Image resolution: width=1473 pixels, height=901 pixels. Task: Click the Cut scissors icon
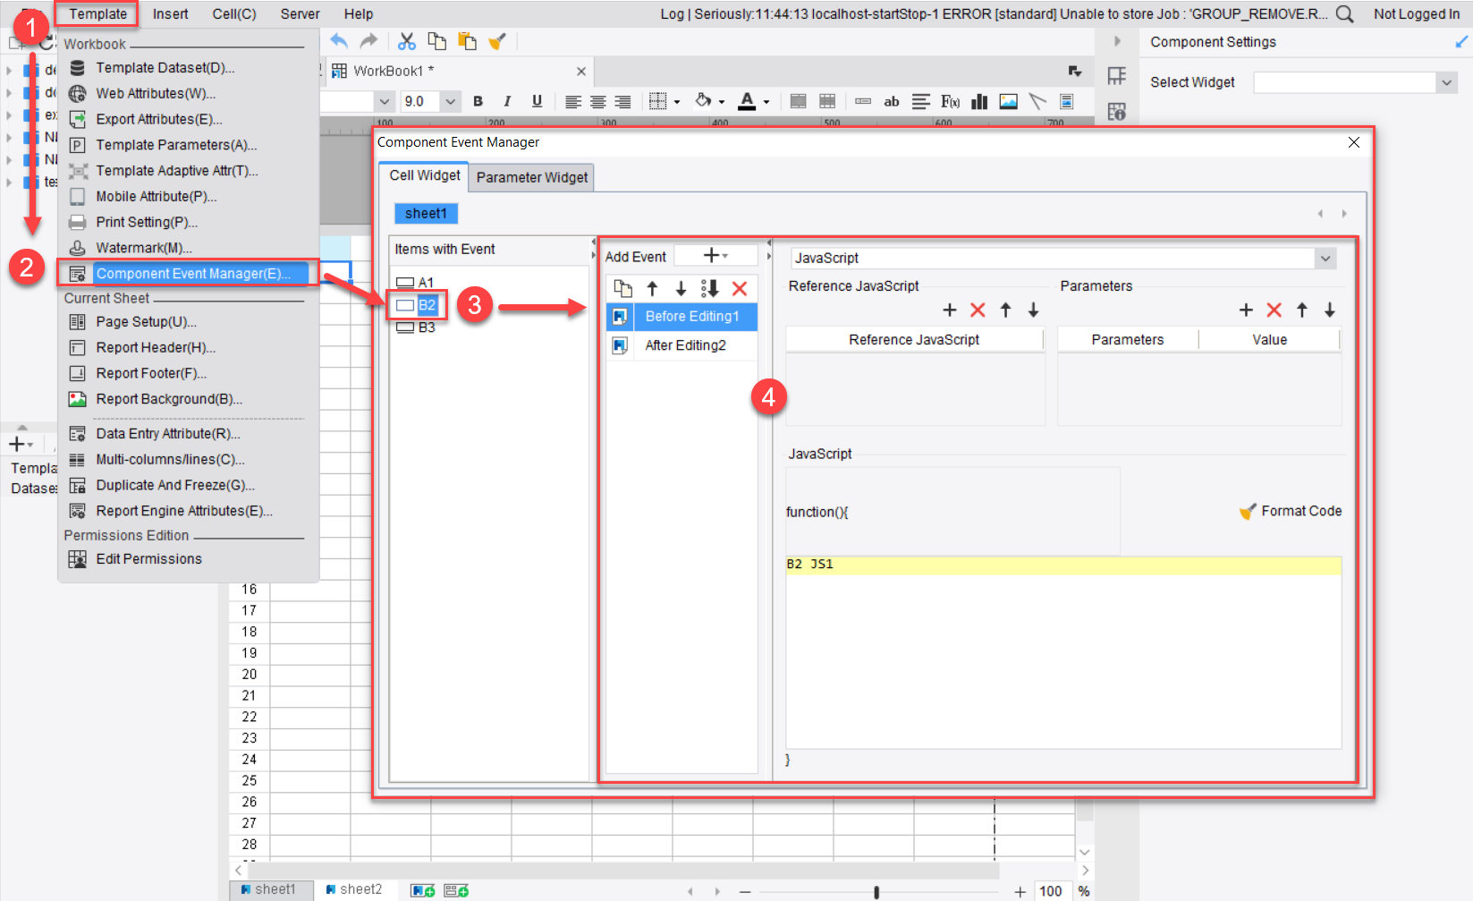(407, 41)
